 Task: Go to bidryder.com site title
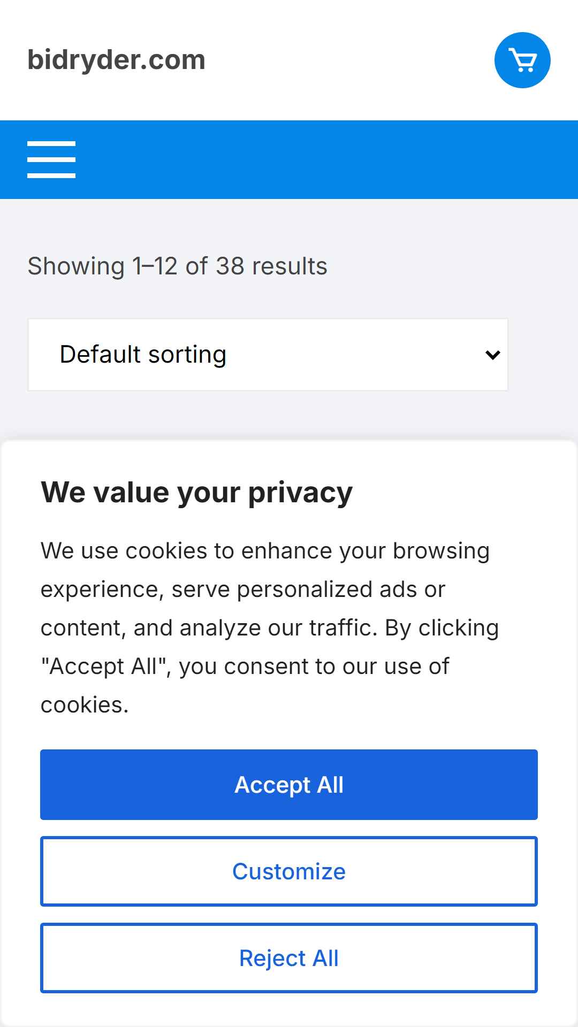point(116,59)
